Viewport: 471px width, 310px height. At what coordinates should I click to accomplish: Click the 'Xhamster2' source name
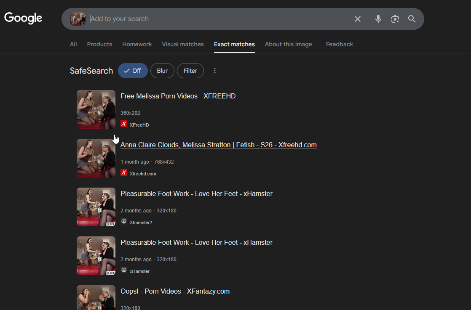click(141, 223)
